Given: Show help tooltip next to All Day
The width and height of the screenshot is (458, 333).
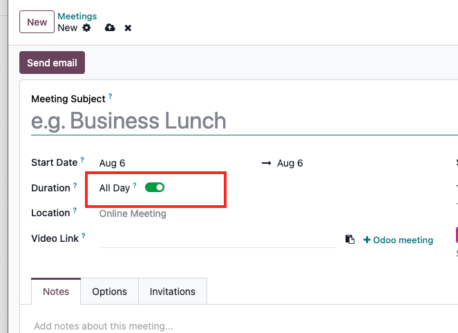Looking at the screenshot, I should (135, 185).
